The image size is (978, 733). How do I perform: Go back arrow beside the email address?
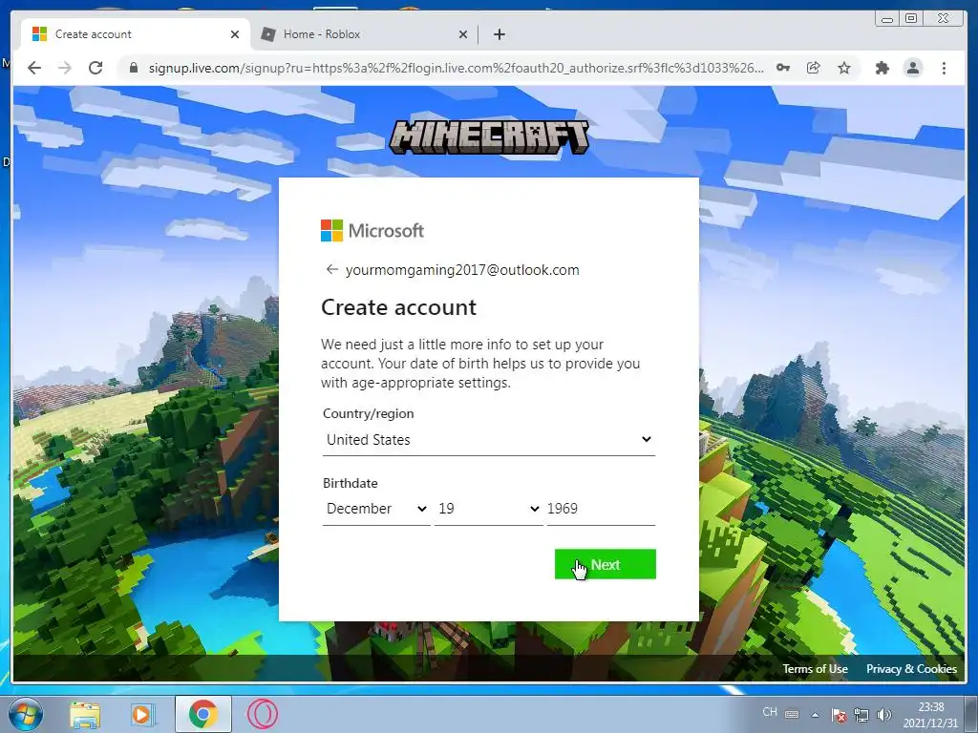point(331,269)
